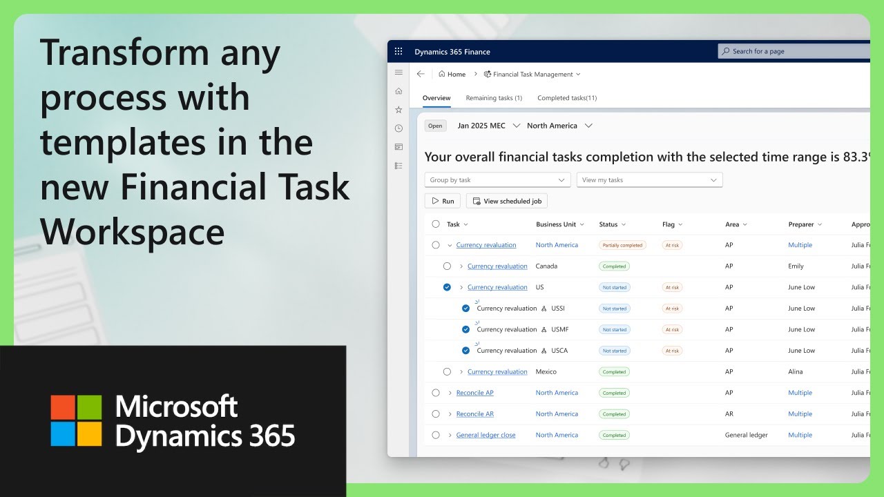This screenshot has height=497, width=884.
Task: Click the Home breadcrumb link
Action: (457, 74)
